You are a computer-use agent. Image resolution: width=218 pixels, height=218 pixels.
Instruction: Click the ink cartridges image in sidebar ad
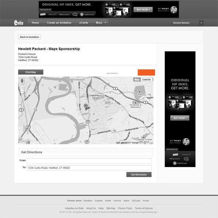pyautogui.click(x=180, y=102)
